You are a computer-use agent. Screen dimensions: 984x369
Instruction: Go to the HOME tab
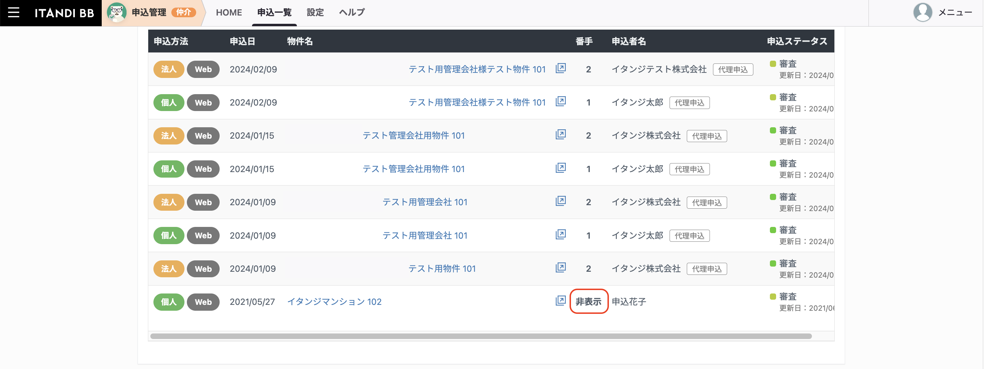pyautogui.click(x=229, y=13)
